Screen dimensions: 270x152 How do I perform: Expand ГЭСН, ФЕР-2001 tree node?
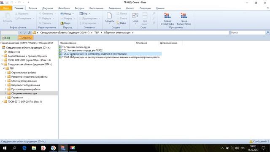tap(2, 60)
